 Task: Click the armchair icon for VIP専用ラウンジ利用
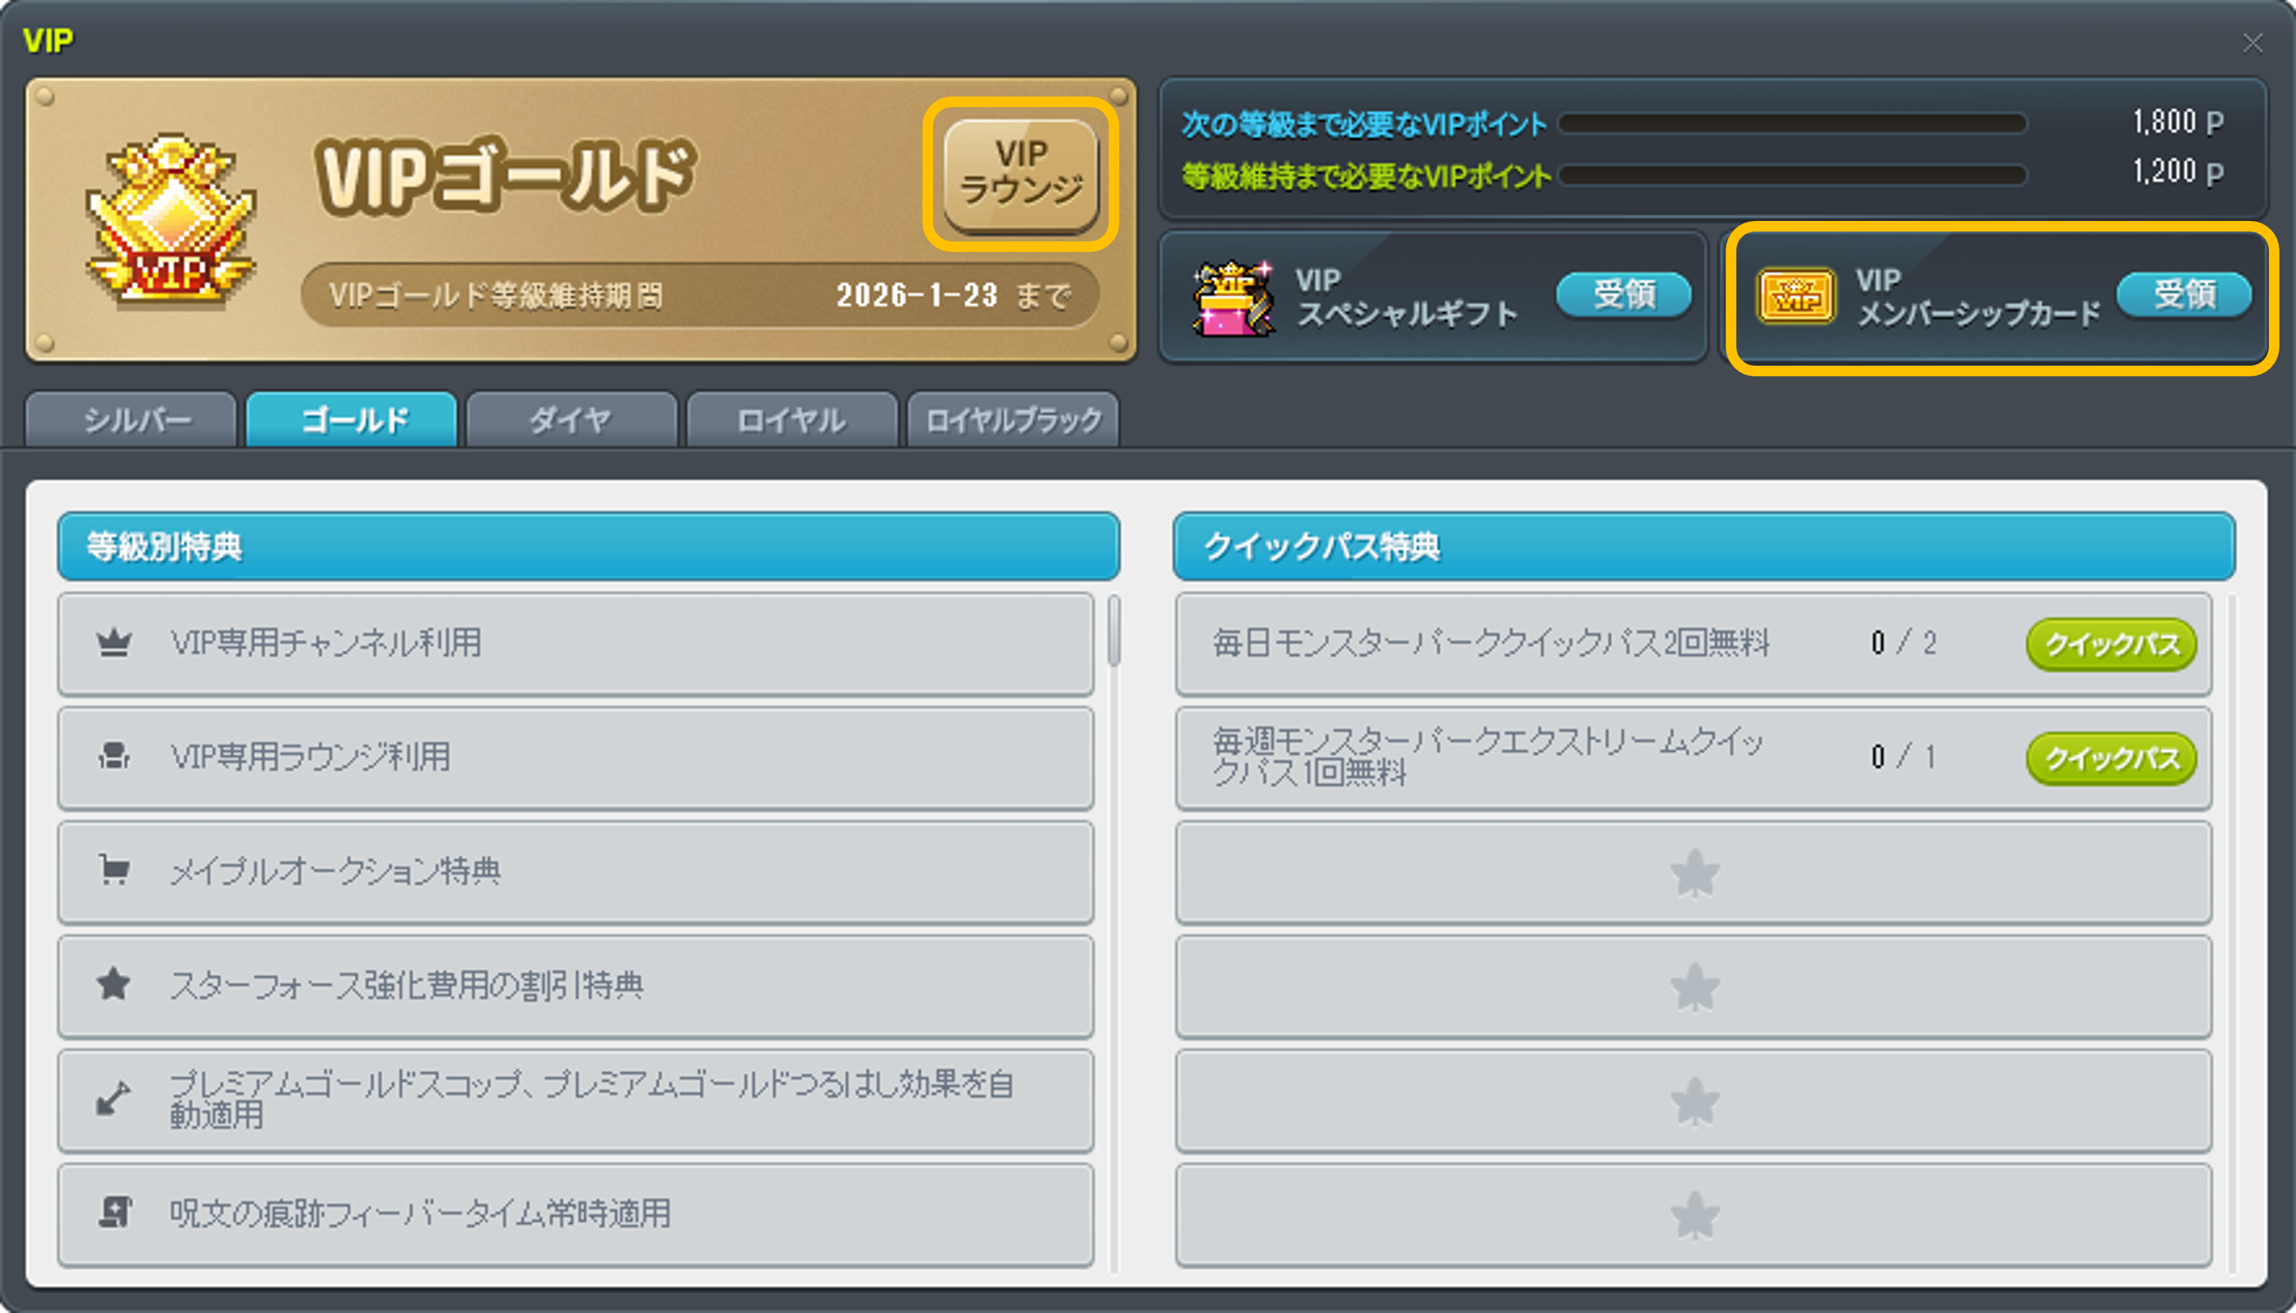point(114,756)
